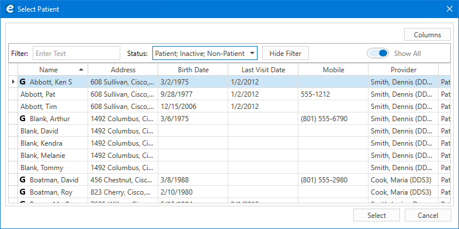The height and width of the screenshot is (229, 459).
Task: Open the Columns button
Action: tap(427, 34)
